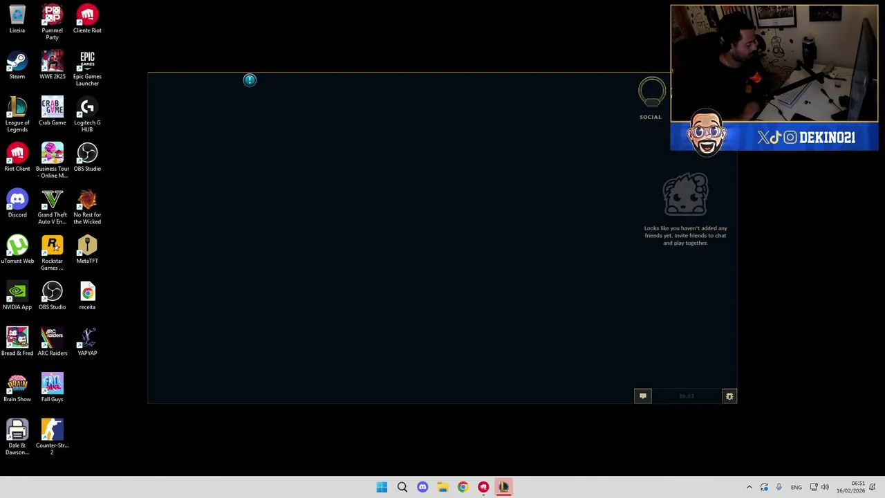The height and width of the screenshot is (498, 885).
Task: Select the Cliente Riot desktop icon
Action: 87,19
